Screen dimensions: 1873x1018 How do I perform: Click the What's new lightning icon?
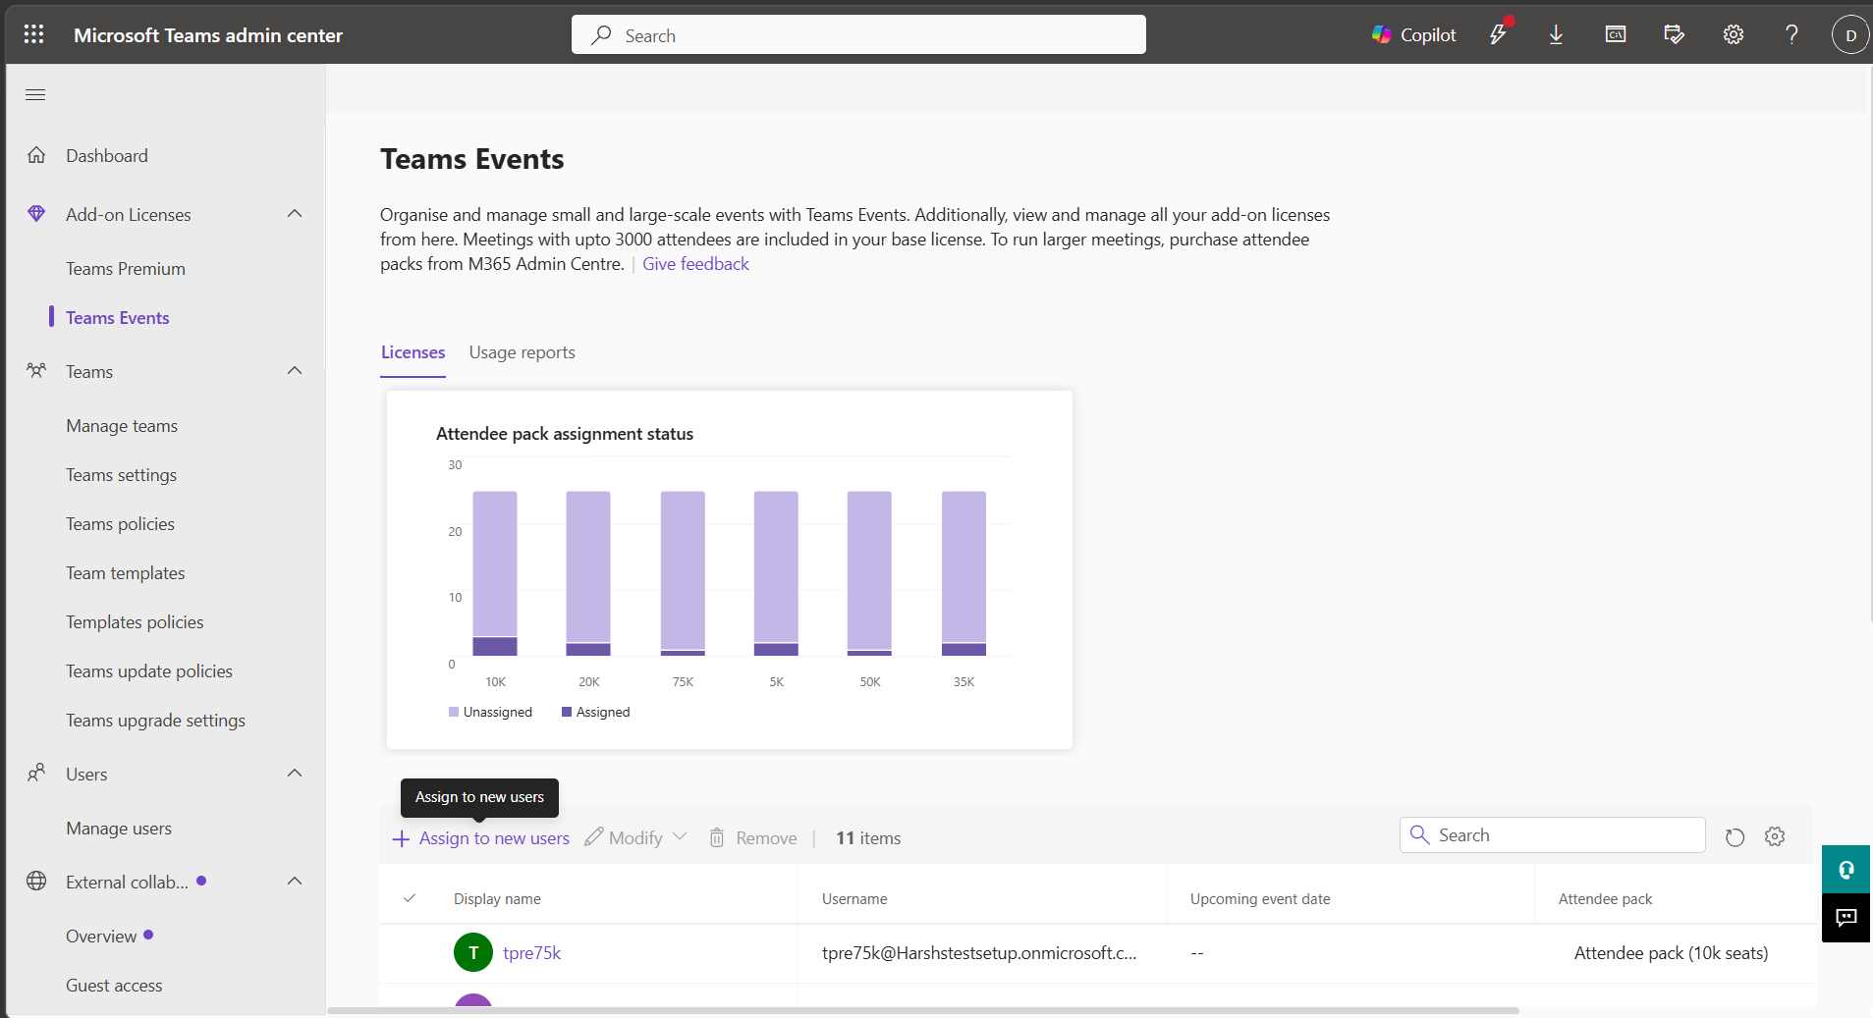click(x=1497, y=34)
